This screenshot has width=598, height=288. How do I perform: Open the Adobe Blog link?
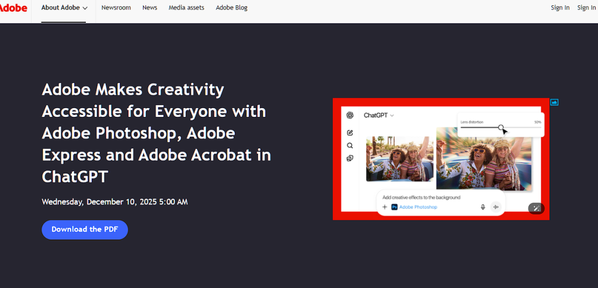[x=231, y=8]
